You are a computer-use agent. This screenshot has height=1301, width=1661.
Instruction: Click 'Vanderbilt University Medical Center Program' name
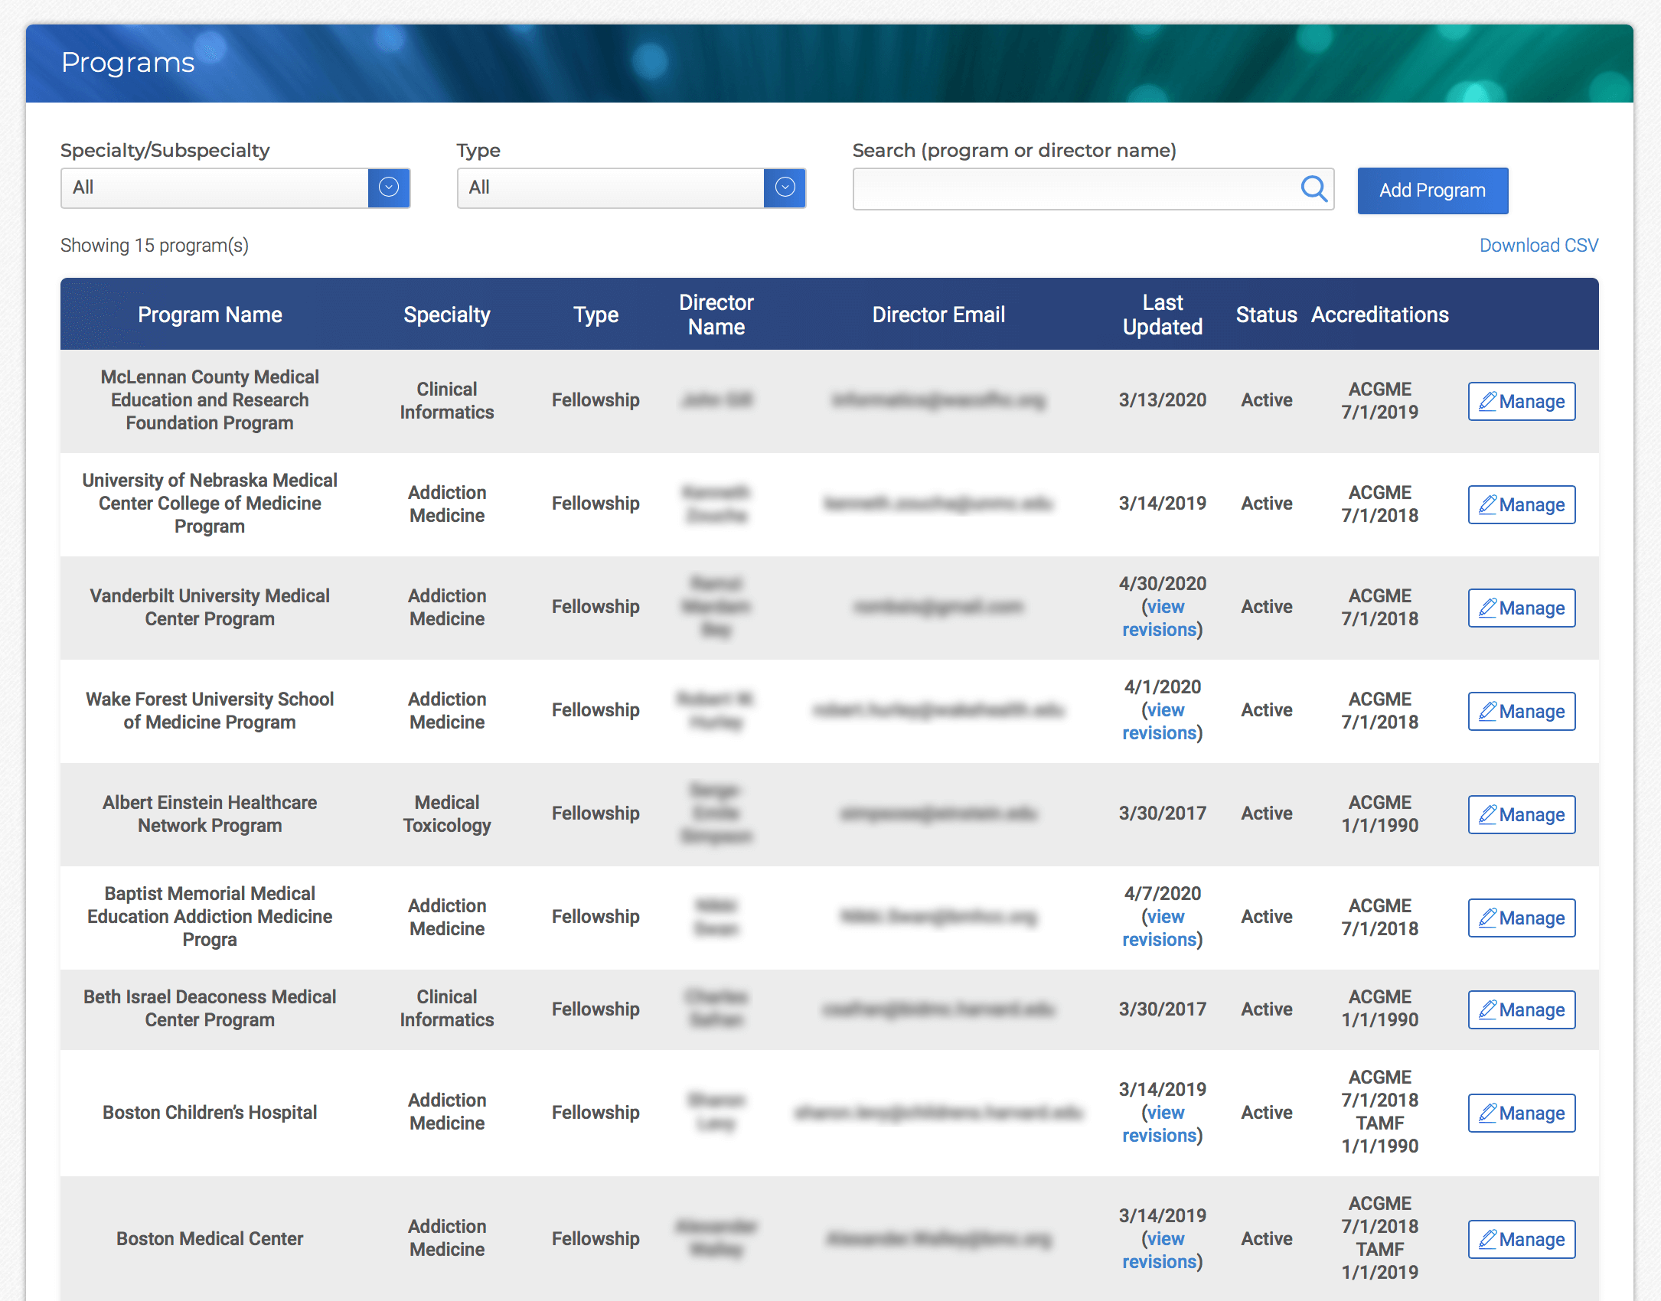pyautogui.click(x=210, y=607)
